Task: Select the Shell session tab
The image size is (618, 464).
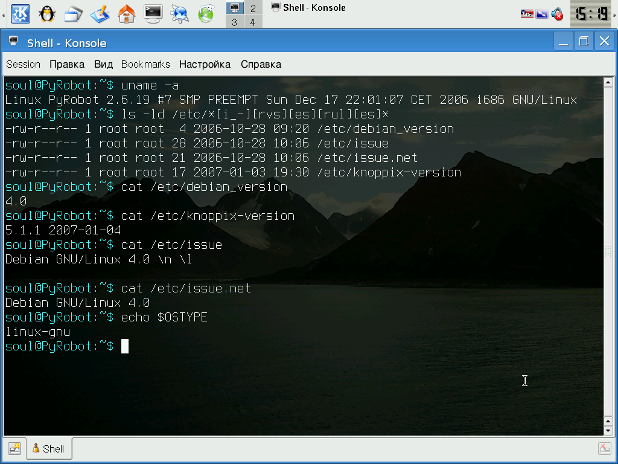Action: click(49, 449)
